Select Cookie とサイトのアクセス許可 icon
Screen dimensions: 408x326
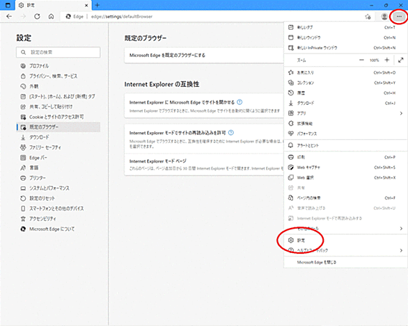(x=23, y=117)
